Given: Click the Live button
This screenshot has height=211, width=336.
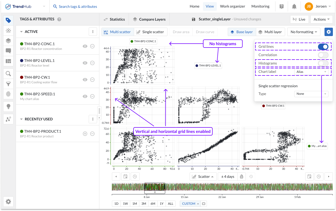Looking at the screenshot, I should [299, 19].
